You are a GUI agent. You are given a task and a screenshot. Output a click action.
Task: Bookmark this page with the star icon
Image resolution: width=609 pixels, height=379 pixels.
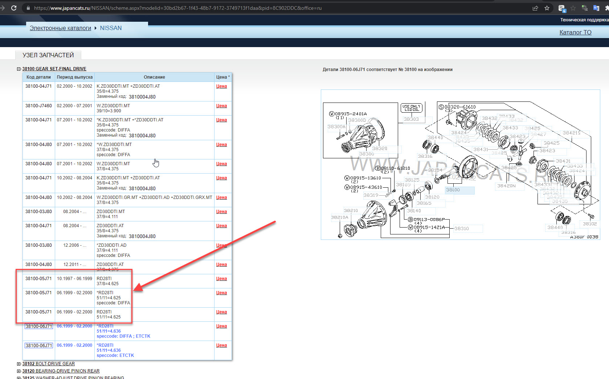click(547, 8)
